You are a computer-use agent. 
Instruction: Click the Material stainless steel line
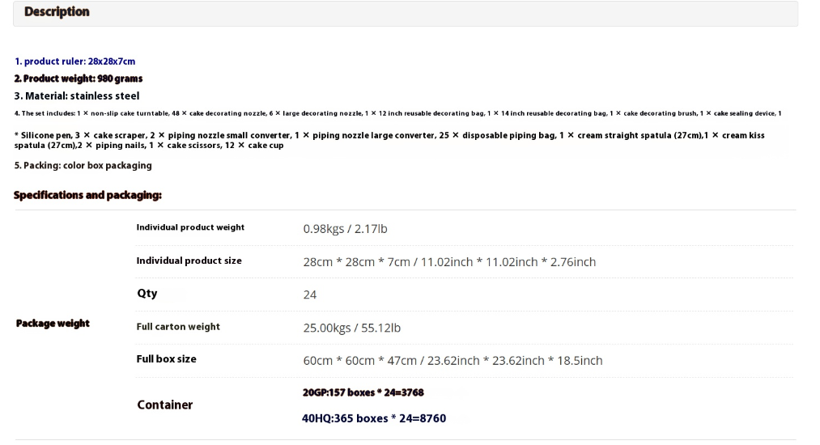[77, 95]
